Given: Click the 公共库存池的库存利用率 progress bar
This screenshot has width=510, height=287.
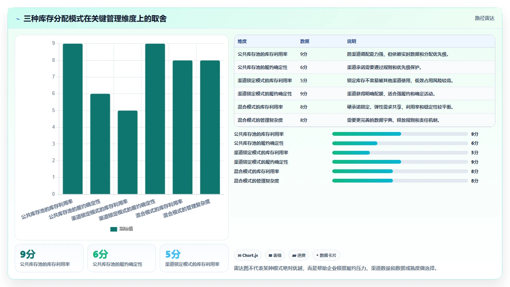Looking at the screenshot, I should tap(400, 134).
